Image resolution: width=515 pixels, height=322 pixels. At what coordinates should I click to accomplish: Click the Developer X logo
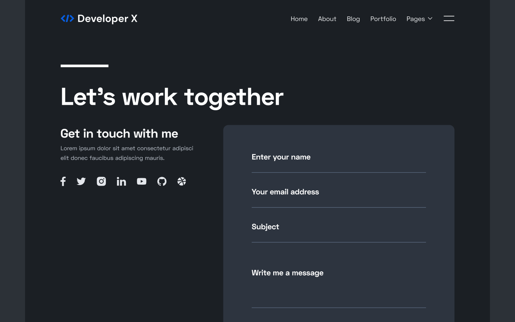pyautogui.click(x=99, y=19)
